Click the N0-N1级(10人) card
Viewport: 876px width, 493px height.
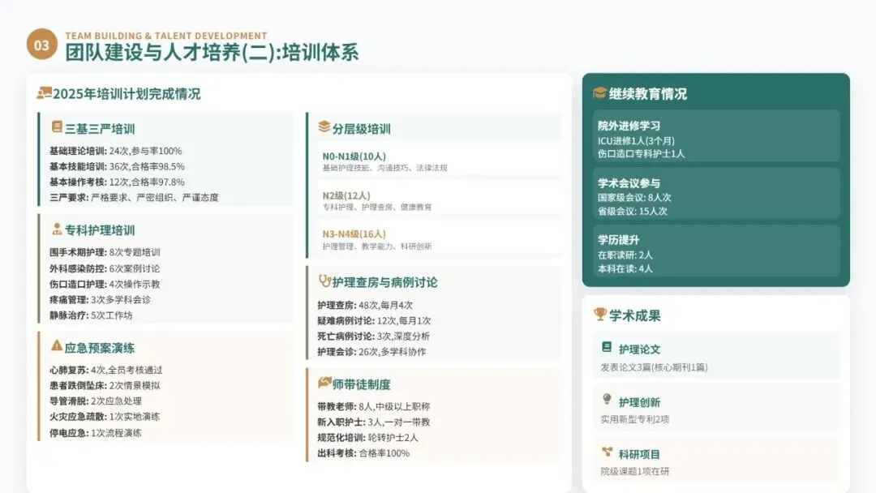[440, 161]
